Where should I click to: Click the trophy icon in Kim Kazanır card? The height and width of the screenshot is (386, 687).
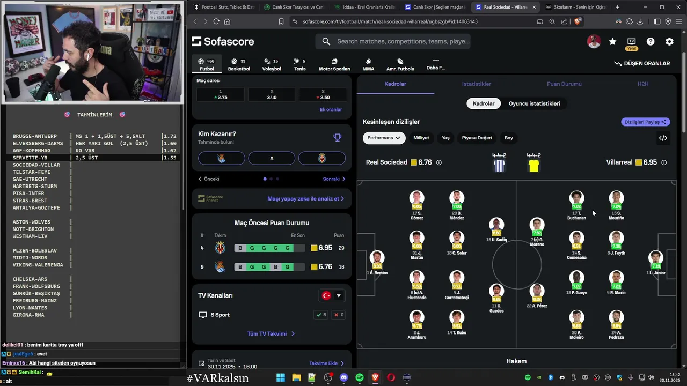[x=337, y=138]
